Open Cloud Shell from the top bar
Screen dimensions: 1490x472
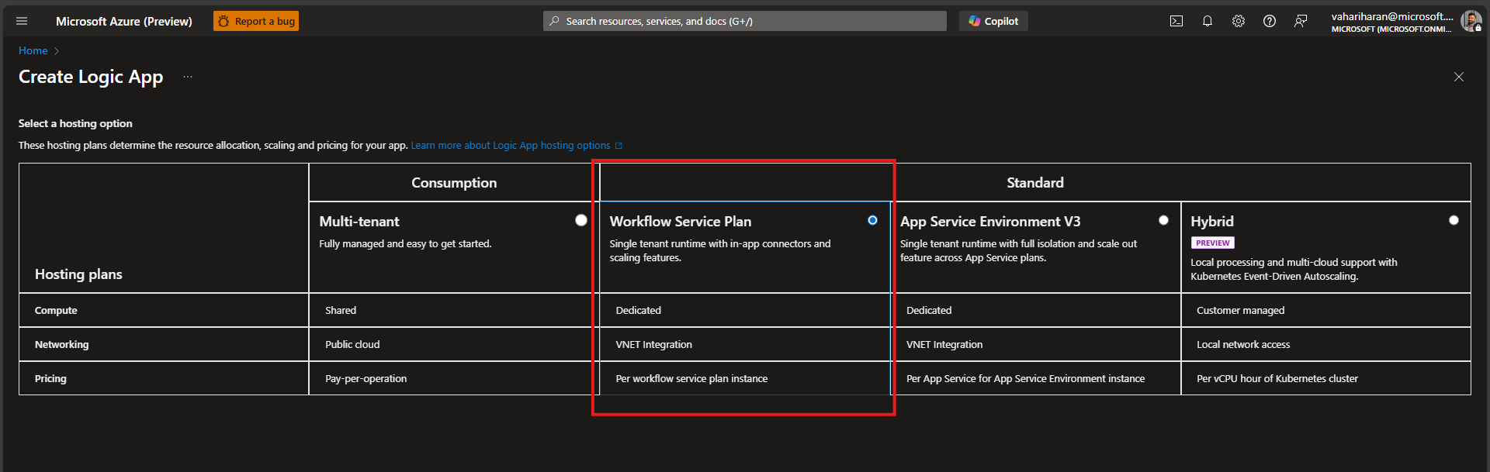tap(1176, 22)
